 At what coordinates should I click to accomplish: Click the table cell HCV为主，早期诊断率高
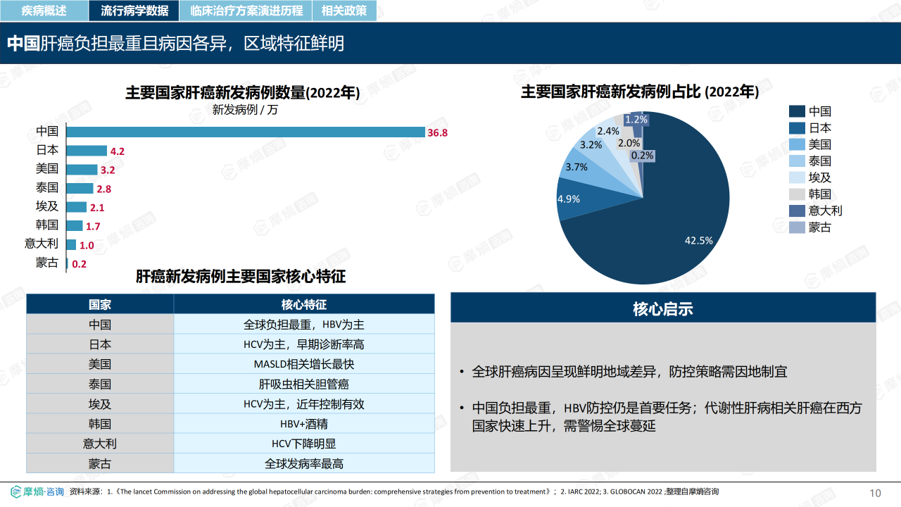tap(304, 344)
